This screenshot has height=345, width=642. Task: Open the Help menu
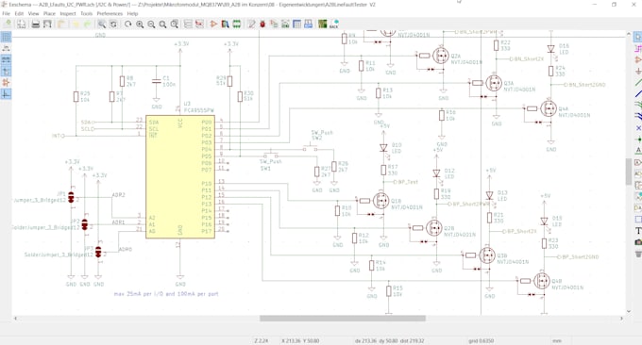[x=132, y=13]
